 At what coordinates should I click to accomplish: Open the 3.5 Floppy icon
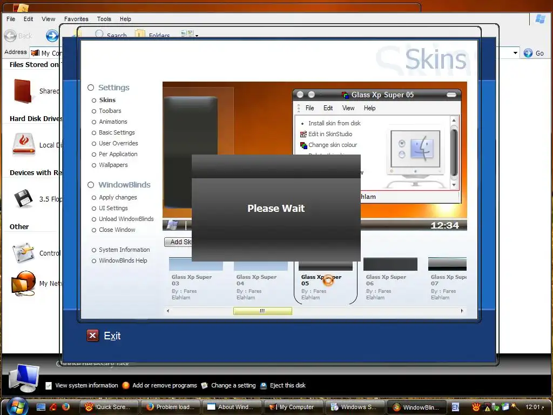pyautogui.click(x=24, y=199)
